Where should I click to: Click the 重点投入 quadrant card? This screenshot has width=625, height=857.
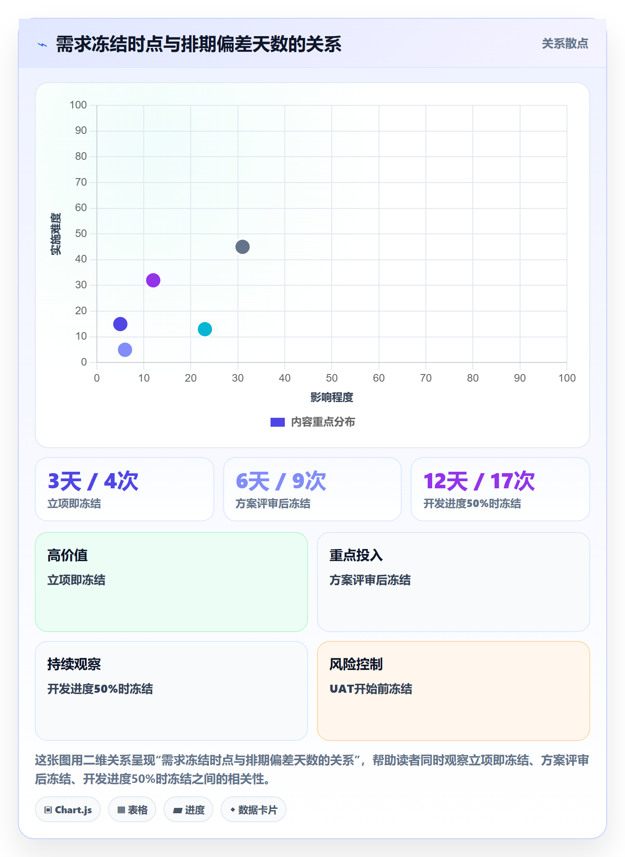click(x=454, y=582)
